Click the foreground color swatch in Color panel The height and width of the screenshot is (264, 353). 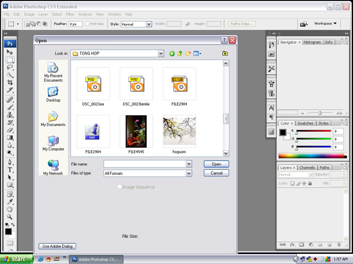(x=283, y=132)
